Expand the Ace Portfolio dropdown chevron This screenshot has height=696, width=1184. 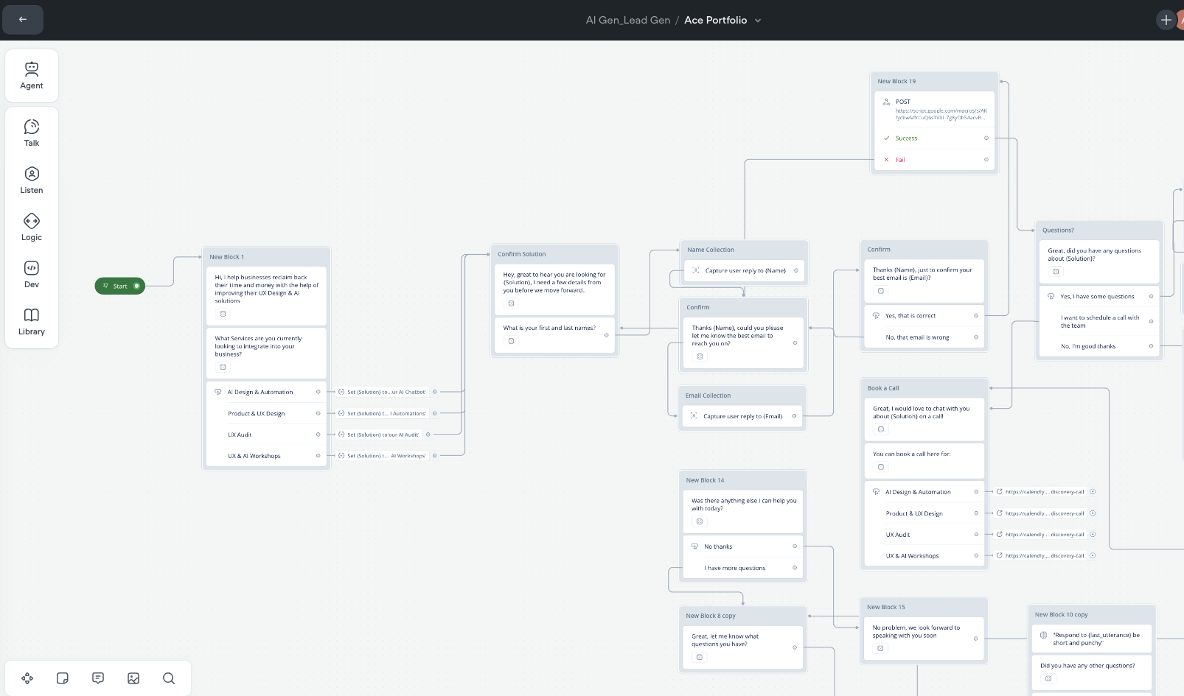758,21
